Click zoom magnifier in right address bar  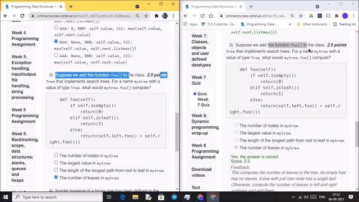click(x=292, y=16)
